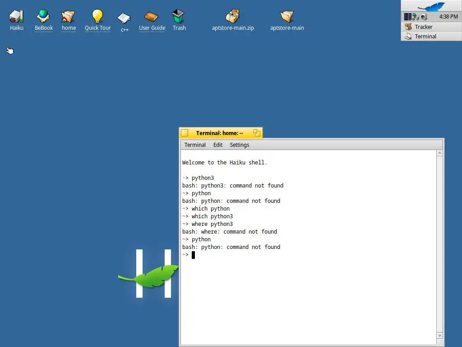Click the 'which python3' command line
The height and width of the screenshot is (347, 462).
point(208,216)
